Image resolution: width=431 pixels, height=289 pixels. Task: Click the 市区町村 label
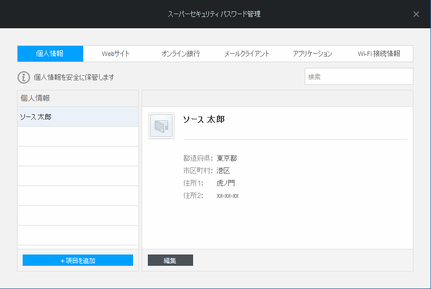click(198, 171)
